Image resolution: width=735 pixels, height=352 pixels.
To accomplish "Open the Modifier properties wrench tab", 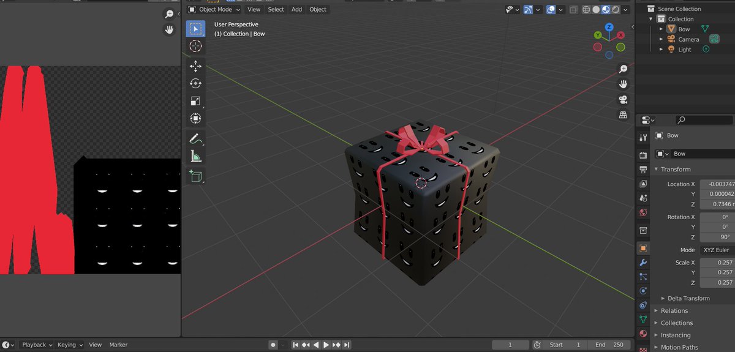I will click(x=643, y=262).
